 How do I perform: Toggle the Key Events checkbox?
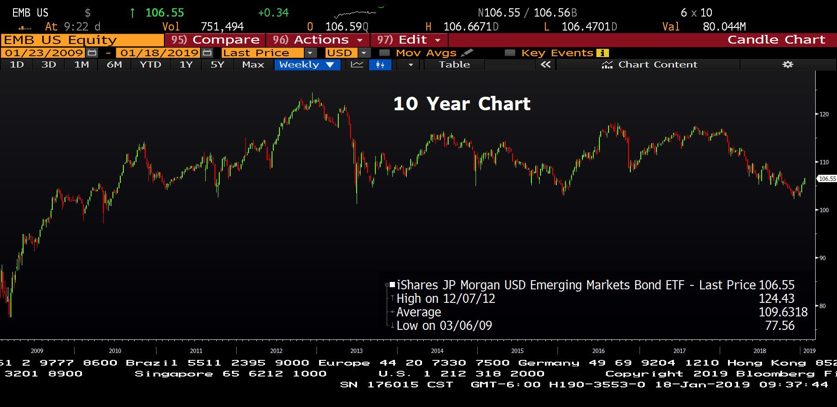point(510,53)
